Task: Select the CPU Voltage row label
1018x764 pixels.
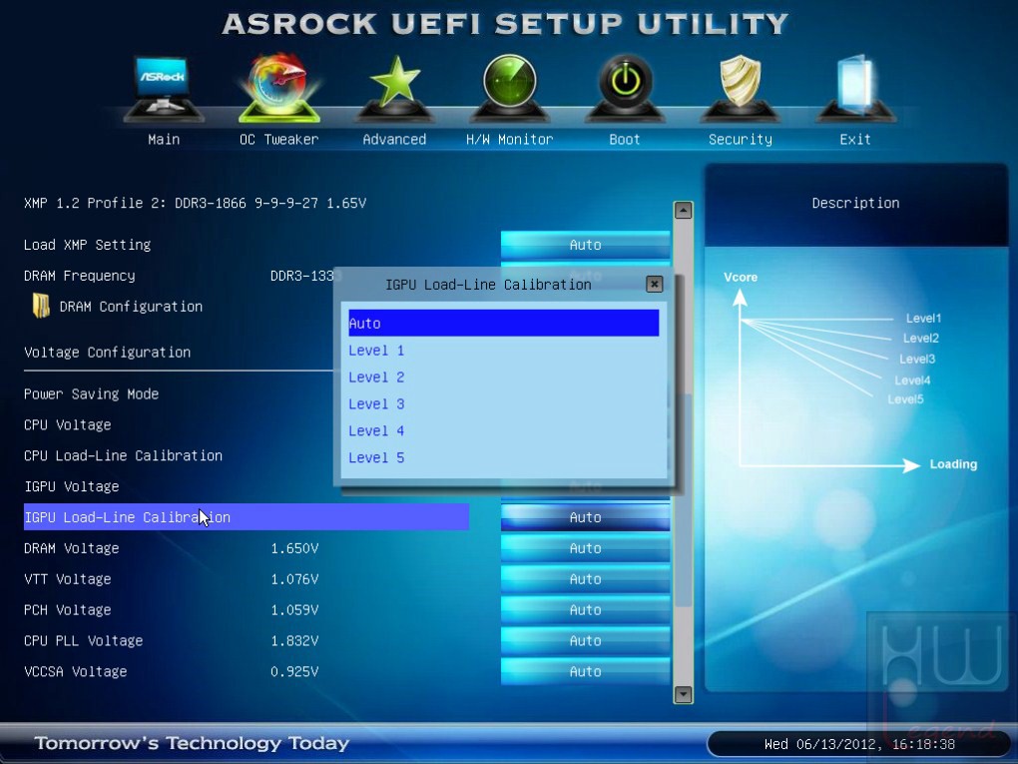Action: point(67,424)
